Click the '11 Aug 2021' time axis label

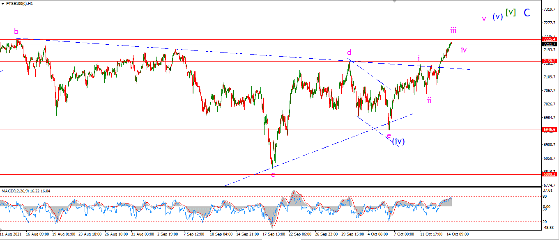[x=11, y=234]
